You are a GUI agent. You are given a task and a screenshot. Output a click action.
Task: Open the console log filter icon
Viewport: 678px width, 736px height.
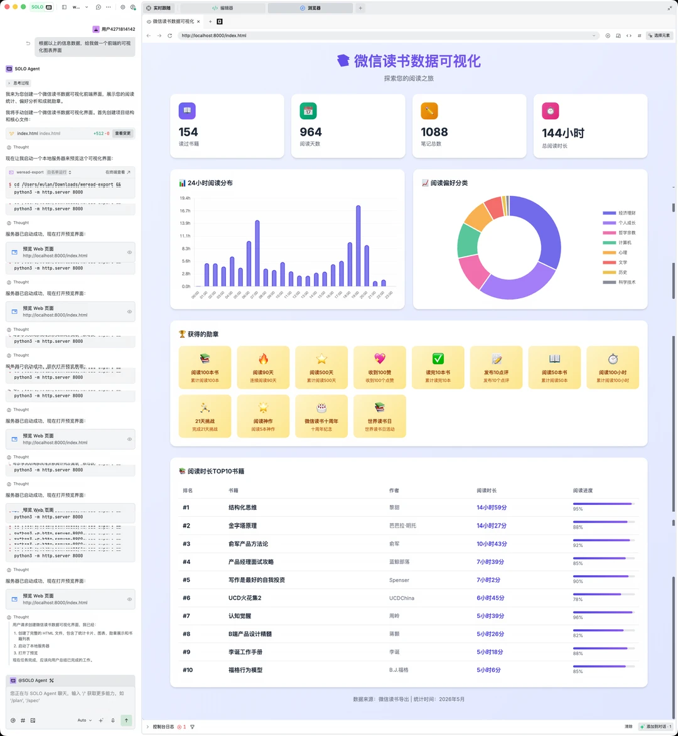(192, 727)
